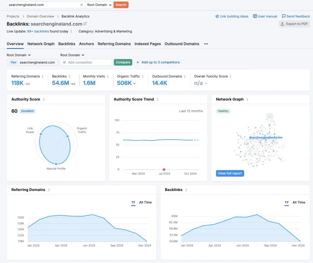Click the Link Power point on radar chart
313x263 pixels.
[x=41, y=134]
